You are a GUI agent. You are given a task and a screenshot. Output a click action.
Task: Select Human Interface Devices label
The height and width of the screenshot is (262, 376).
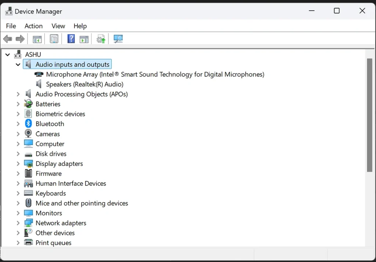tap(71, 183)
